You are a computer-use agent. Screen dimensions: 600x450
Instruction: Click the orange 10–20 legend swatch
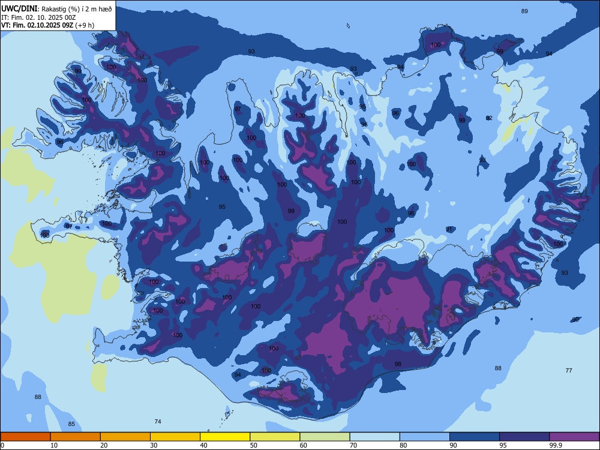coord(76,437)
